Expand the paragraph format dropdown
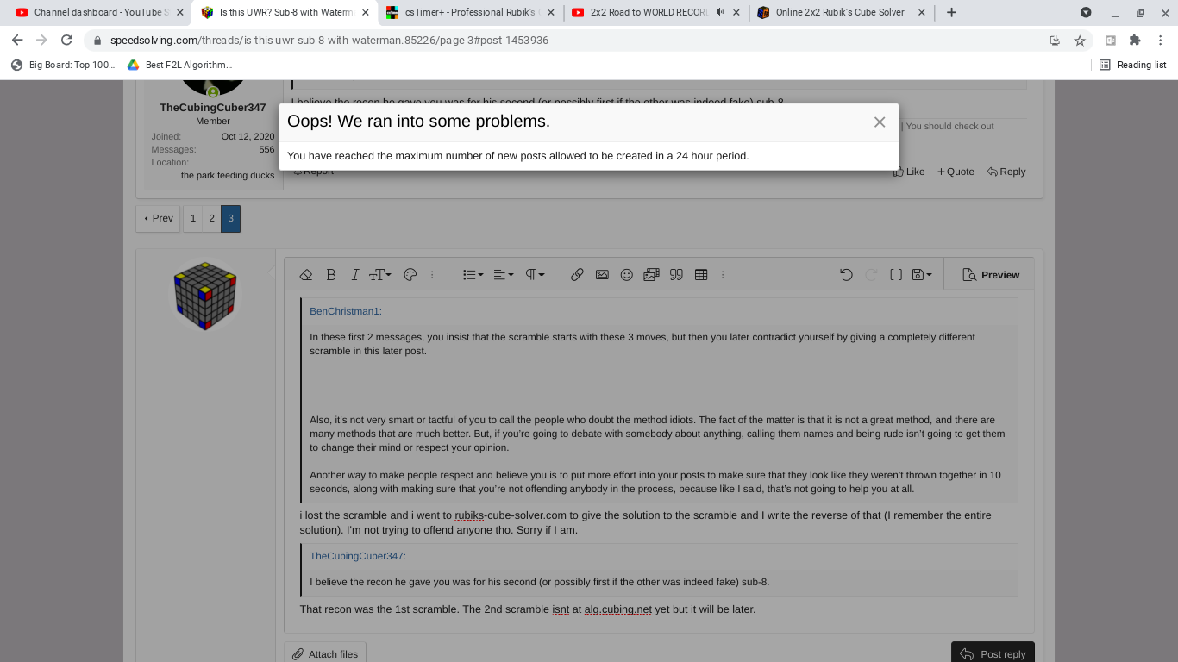This screenshot has height=662, width=1178. pyautogui.click(x=536, y=275)
